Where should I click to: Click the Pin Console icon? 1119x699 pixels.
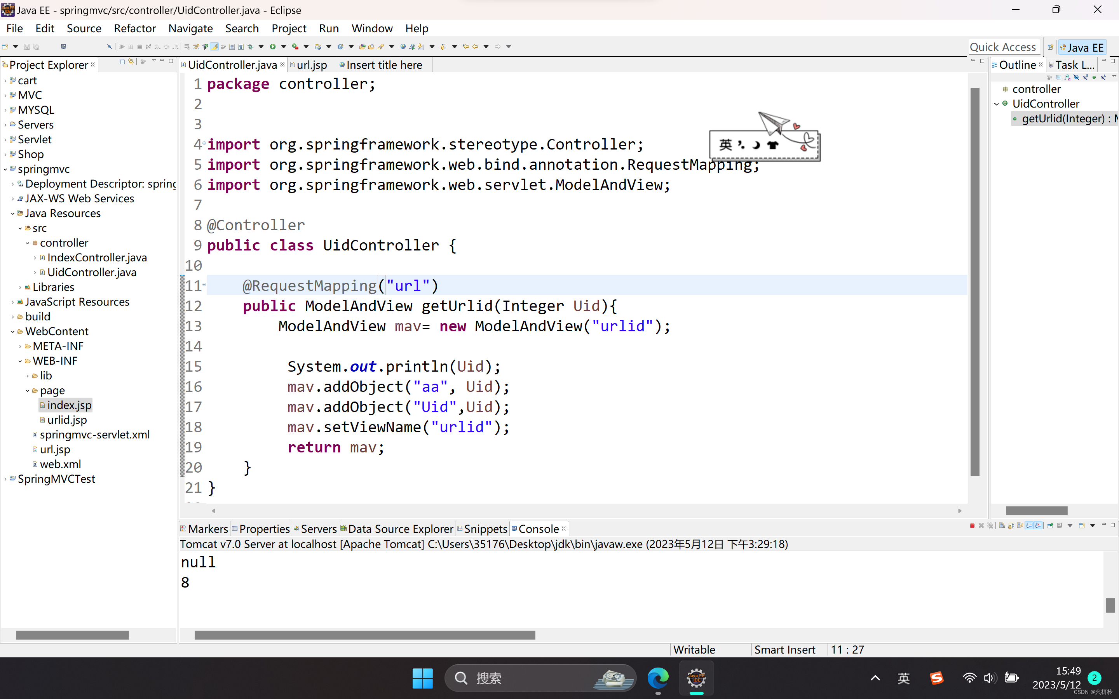click(1050, 526)
